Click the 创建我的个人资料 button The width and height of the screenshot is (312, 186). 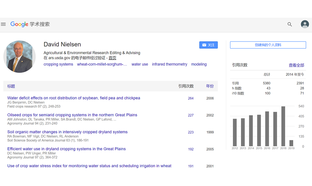[268, 45]
